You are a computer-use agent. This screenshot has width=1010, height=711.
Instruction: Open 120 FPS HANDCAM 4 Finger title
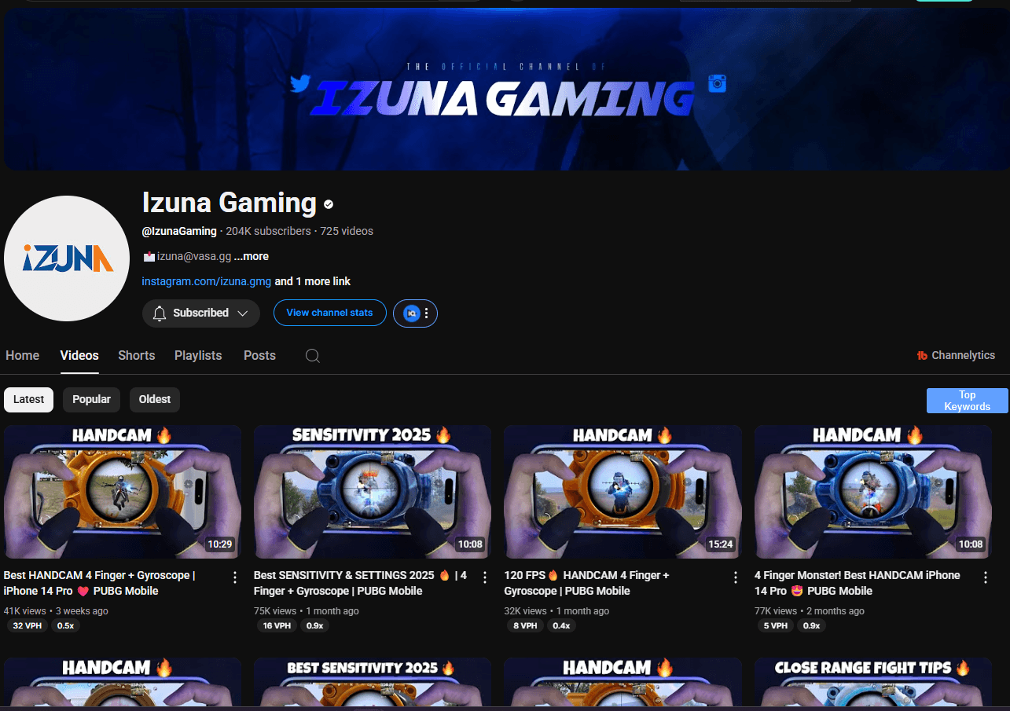click(x=586, y=583)
